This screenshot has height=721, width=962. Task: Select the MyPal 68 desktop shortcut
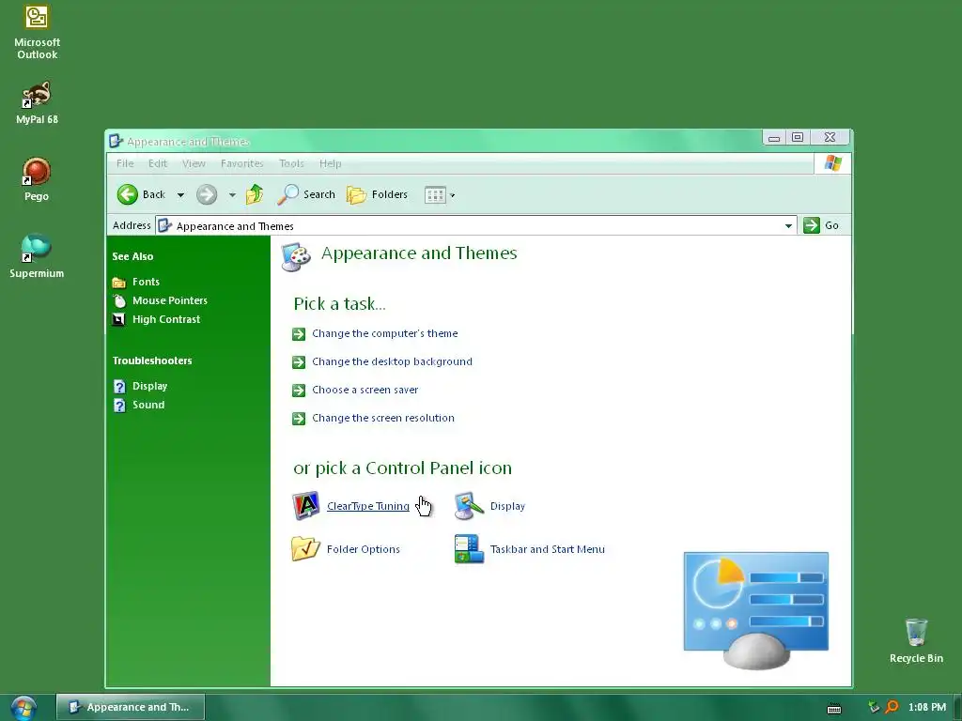(x=37, y=95)
